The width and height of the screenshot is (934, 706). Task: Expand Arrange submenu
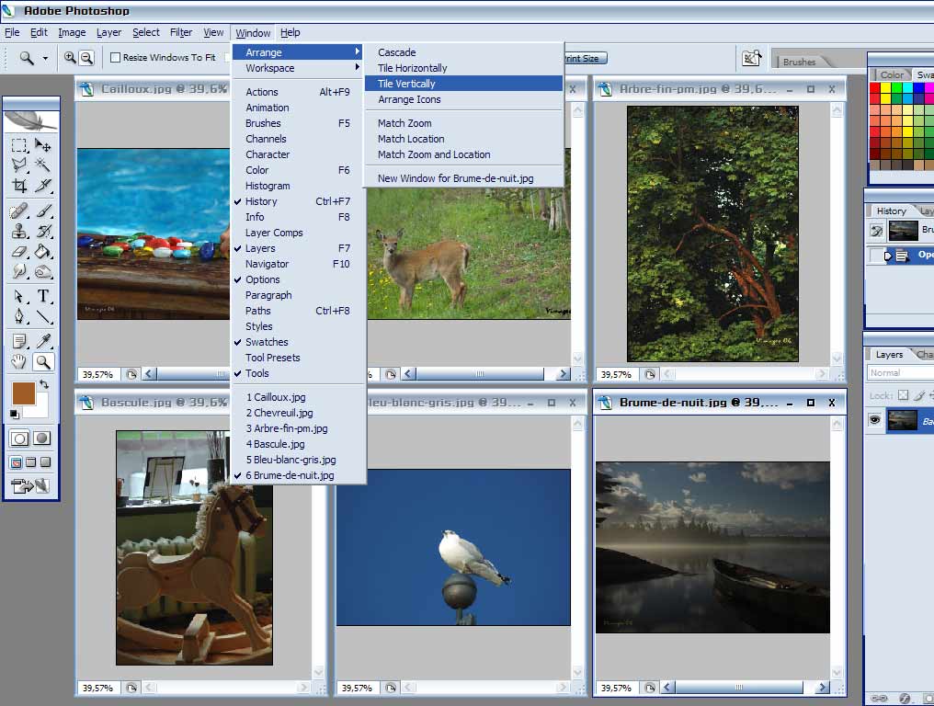click(298, 52)
